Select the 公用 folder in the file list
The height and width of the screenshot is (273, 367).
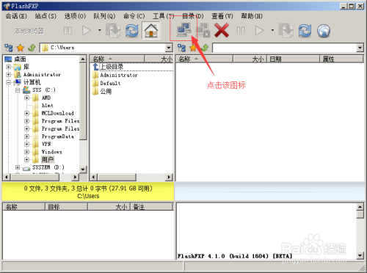106,92
